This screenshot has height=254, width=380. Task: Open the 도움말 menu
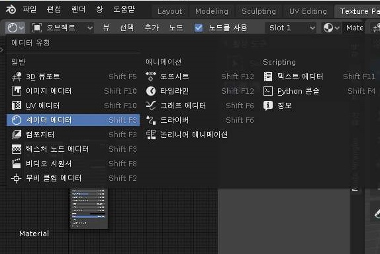124,9
